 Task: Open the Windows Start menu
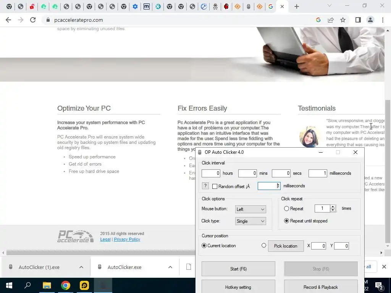pyautogui.click(x=9, y=285)
